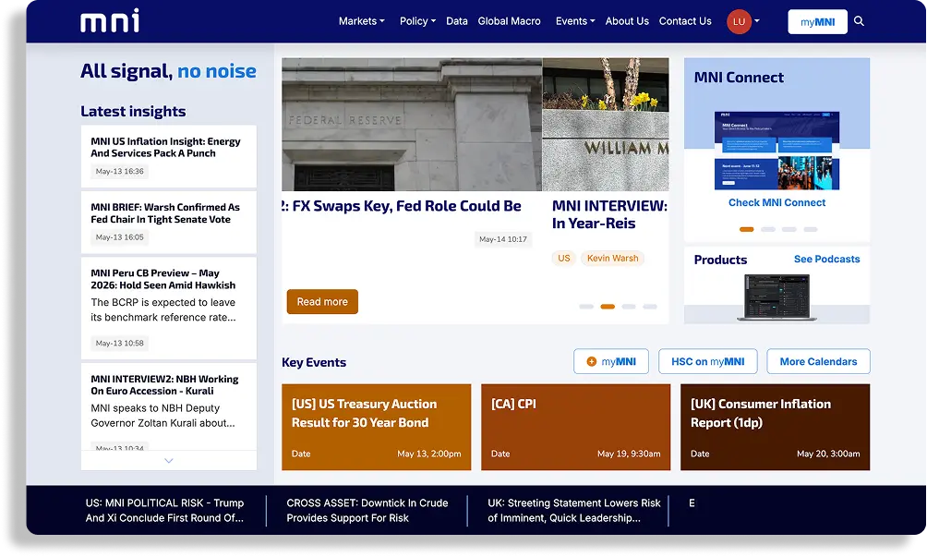Open US Treasury Auction 30 Year Bond event
The image size is (927, 557).
click(x=377, y=427)
